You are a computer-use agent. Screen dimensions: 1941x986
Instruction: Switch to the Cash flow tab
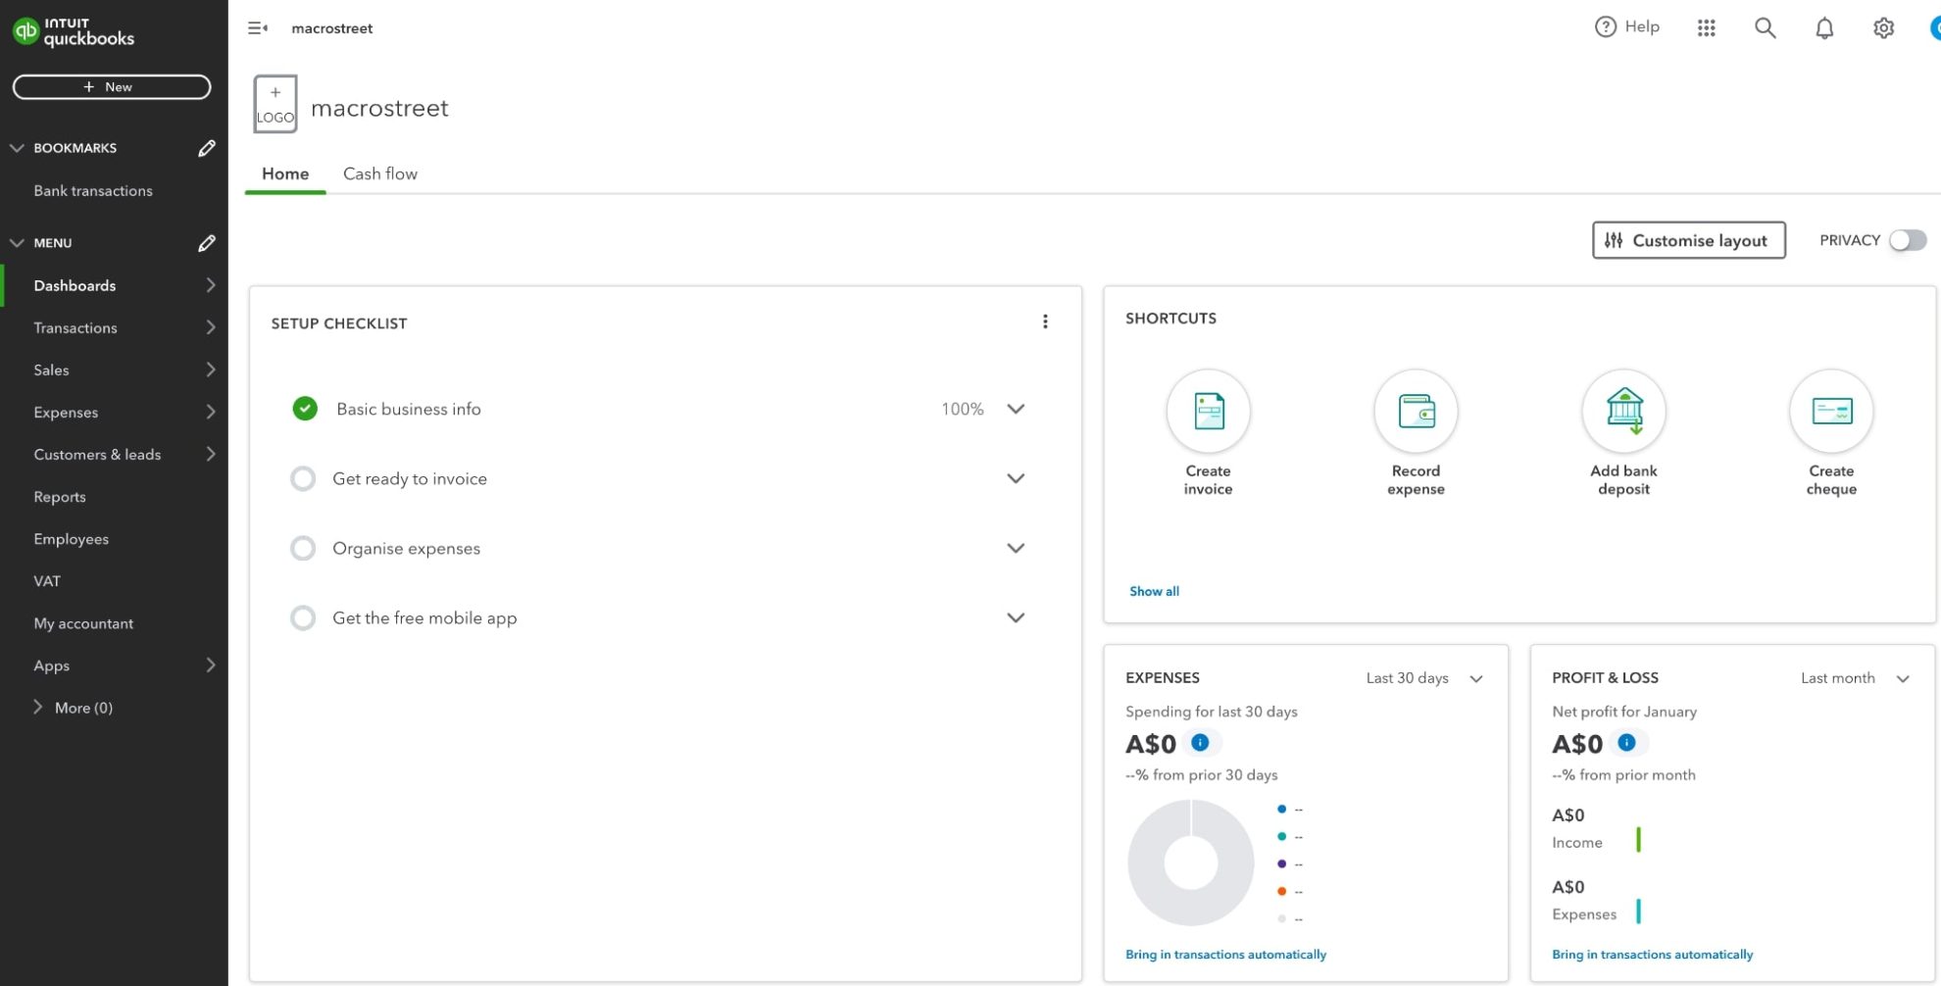380,173
